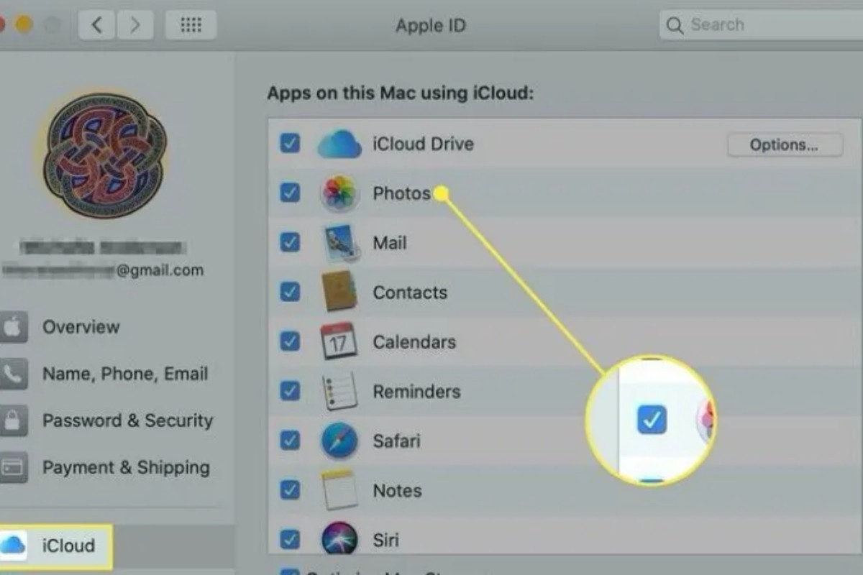Click the "iCloud Drive" label
Screen dimensions: 863x575
click(x=423, y=144)
